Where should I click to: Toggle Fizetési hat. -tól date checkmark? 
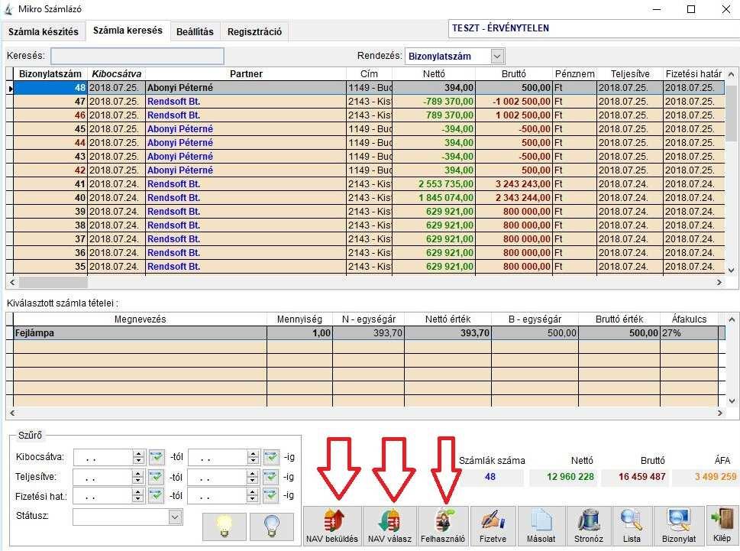(157, 495)
